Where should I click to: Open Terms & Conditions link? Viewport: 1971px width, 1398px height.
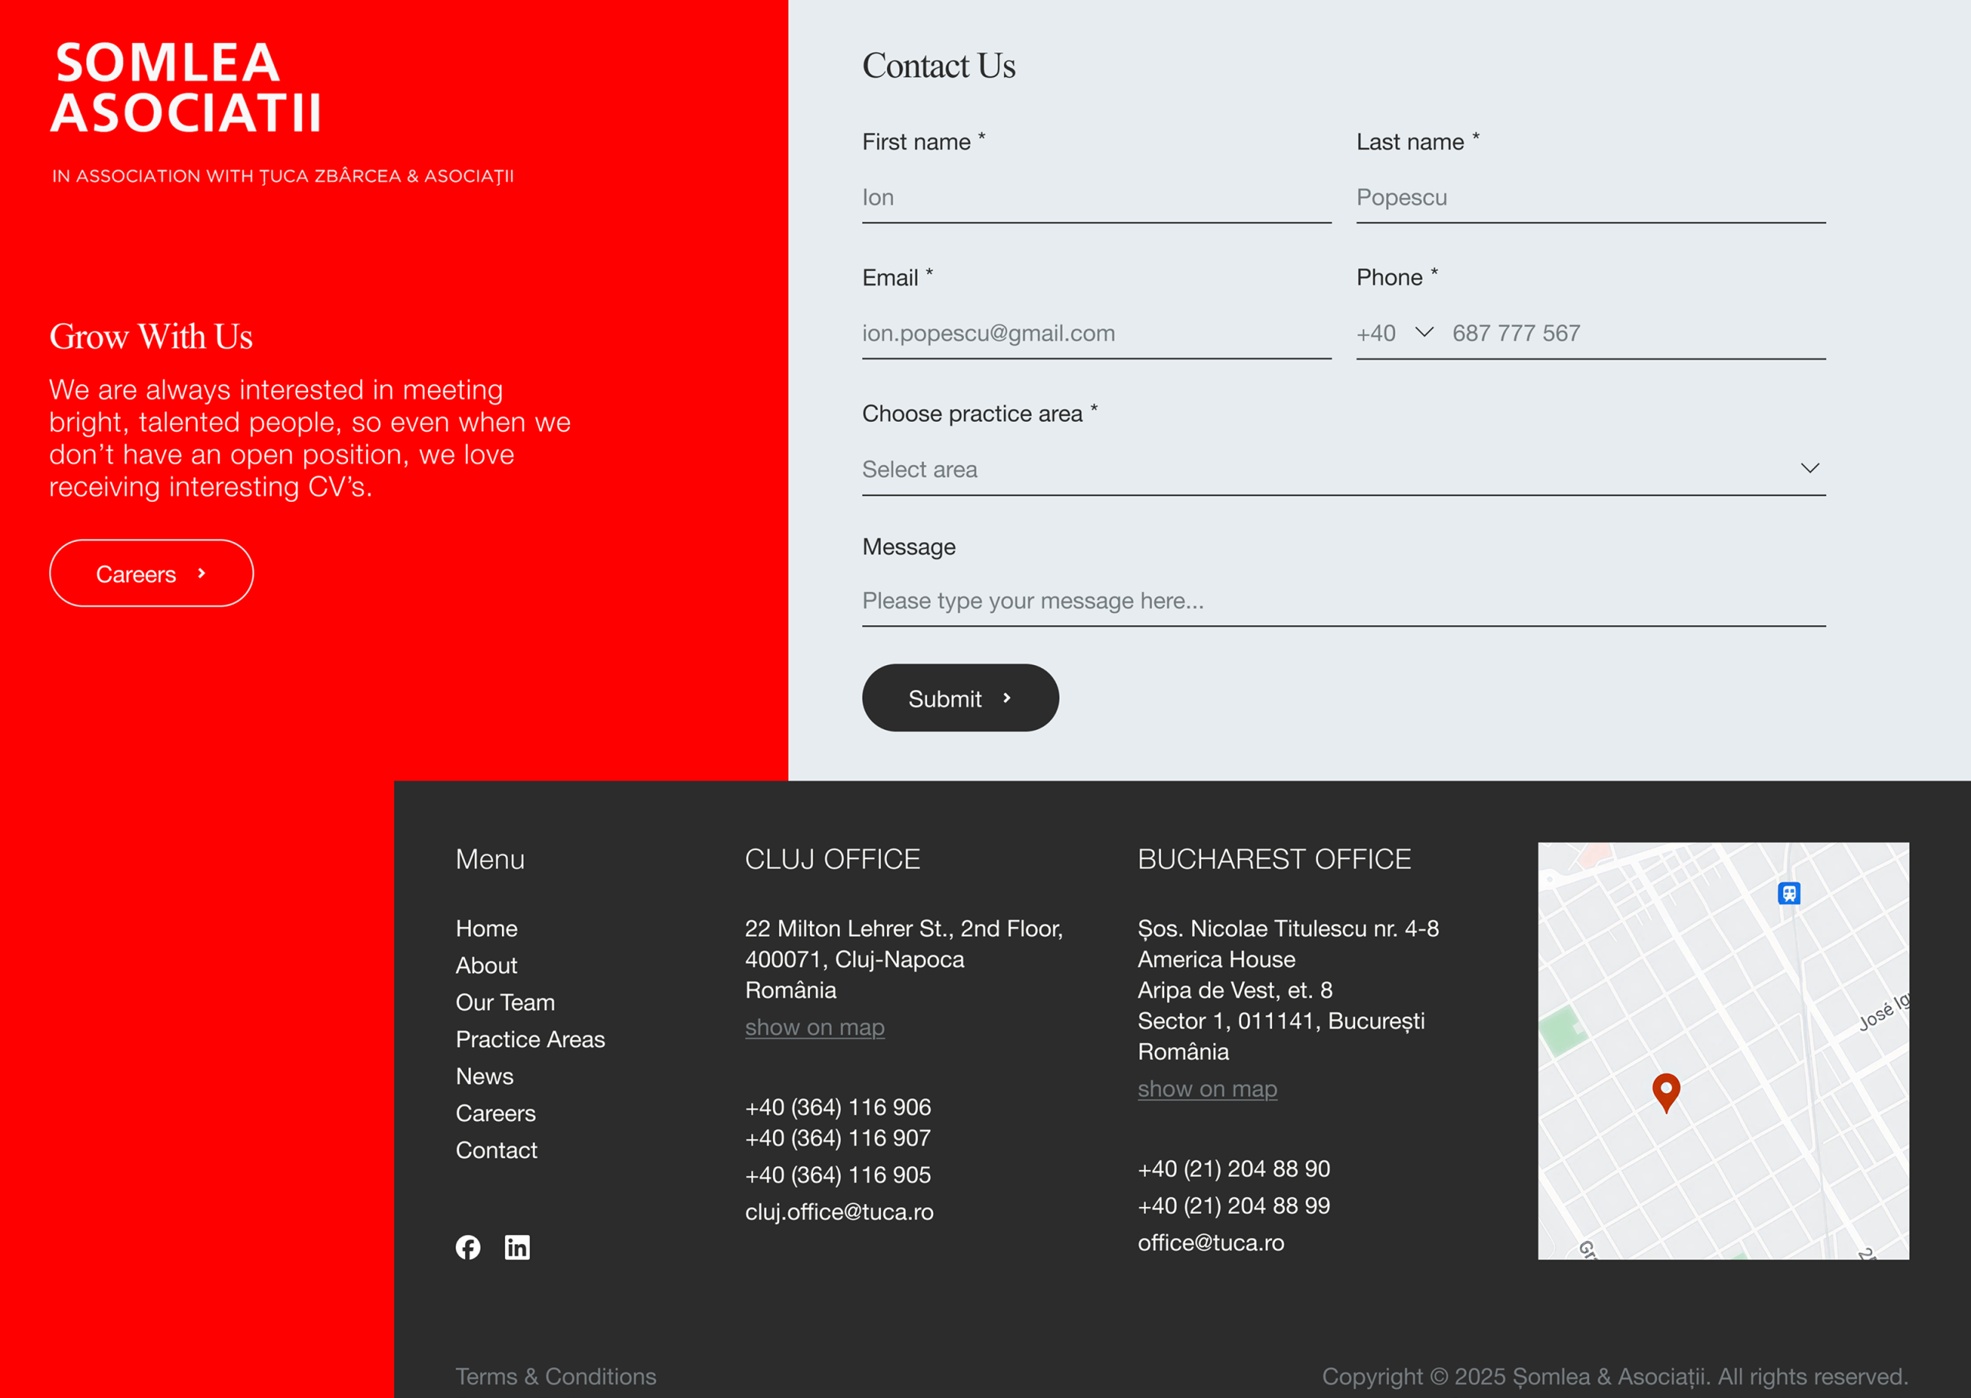point(555,1376)
